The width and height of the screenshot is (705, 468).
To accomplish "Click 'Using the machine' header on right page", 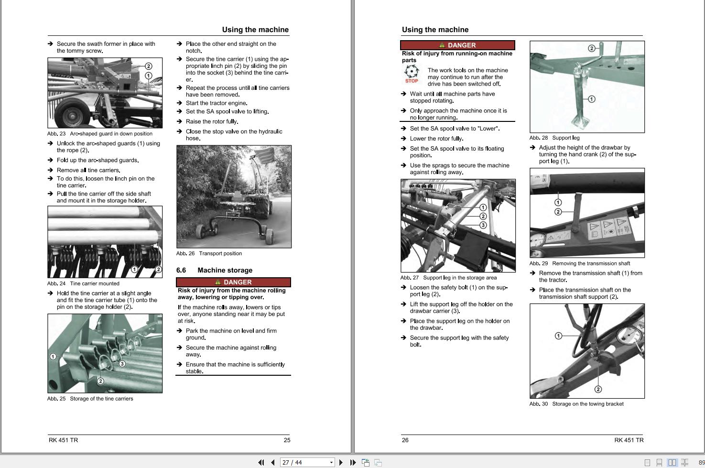I will coord(435,30).
